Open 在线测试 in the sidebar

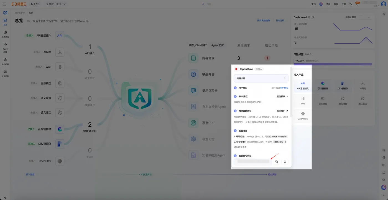click(5, 34)
